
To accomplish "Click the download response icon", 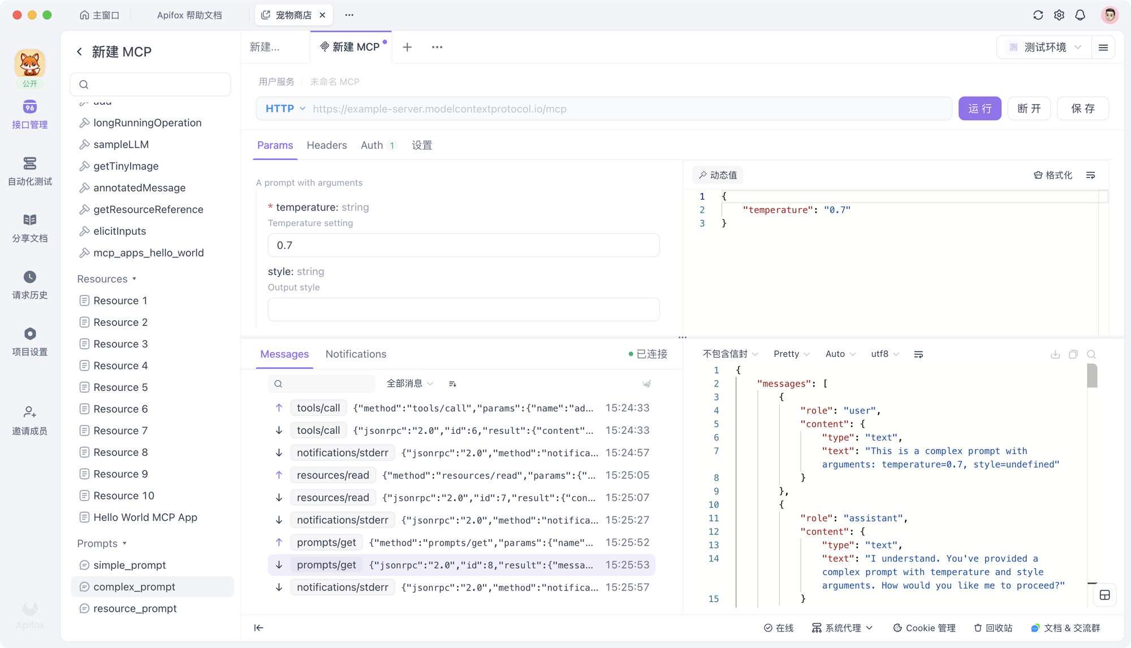I will pos(1055,354).
